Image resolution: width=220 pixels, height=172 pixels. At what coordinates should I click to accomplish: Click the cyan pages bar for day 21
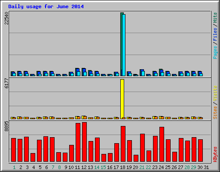click(x=143, y=74)
